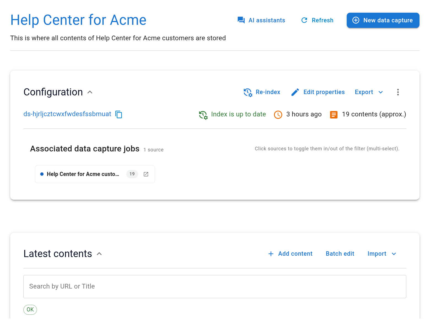Viewport: 441px width, 331px height.
Task: Toggle the OK status filter chip
Action: pyautogui.click(x=30, y=309)
